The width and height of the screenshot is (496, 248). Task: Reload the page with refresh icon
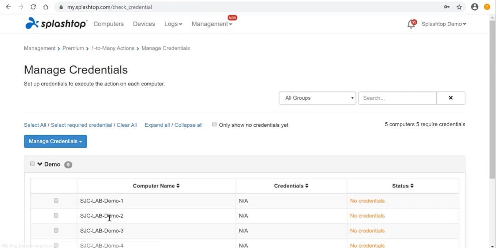(x=33, y=7)
